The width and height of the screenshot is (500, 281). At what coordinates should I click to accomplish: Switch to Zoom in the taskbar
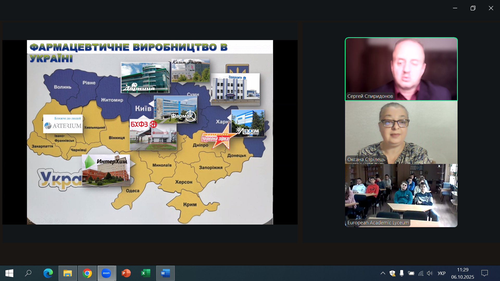(x=106, y=273)
